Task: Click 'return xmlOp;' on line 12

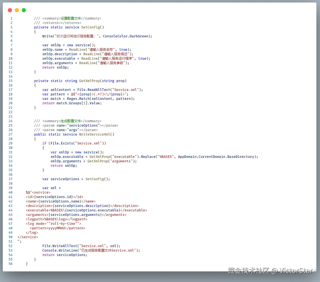Action: pyautogui.click(x=55, y=68)
